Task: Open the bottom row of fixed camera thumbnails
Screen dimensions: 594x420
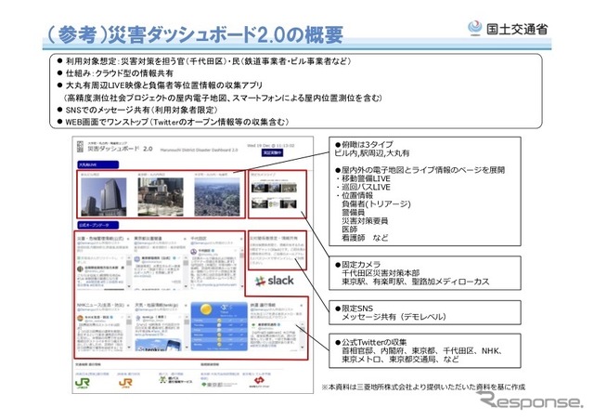Action: (274, 204)
